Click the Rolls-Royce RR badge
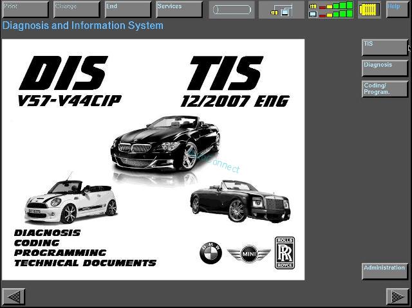The width and height of the screenshot is (412, 308). pyautogui.click(x=285, y=253)
